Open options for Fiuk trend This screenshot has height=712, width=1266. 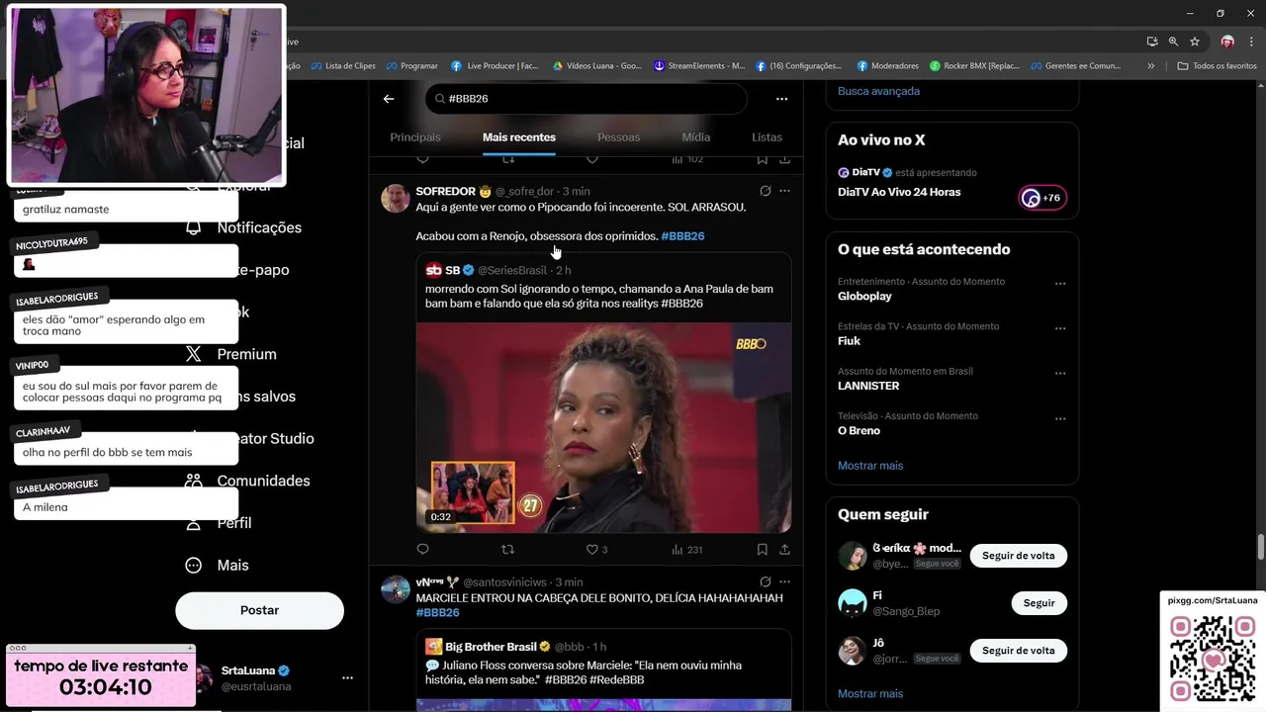pos(1060,328)
